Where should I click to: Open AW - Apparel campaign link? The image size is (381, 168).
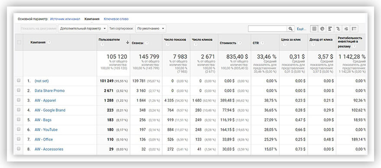point(45,100)
